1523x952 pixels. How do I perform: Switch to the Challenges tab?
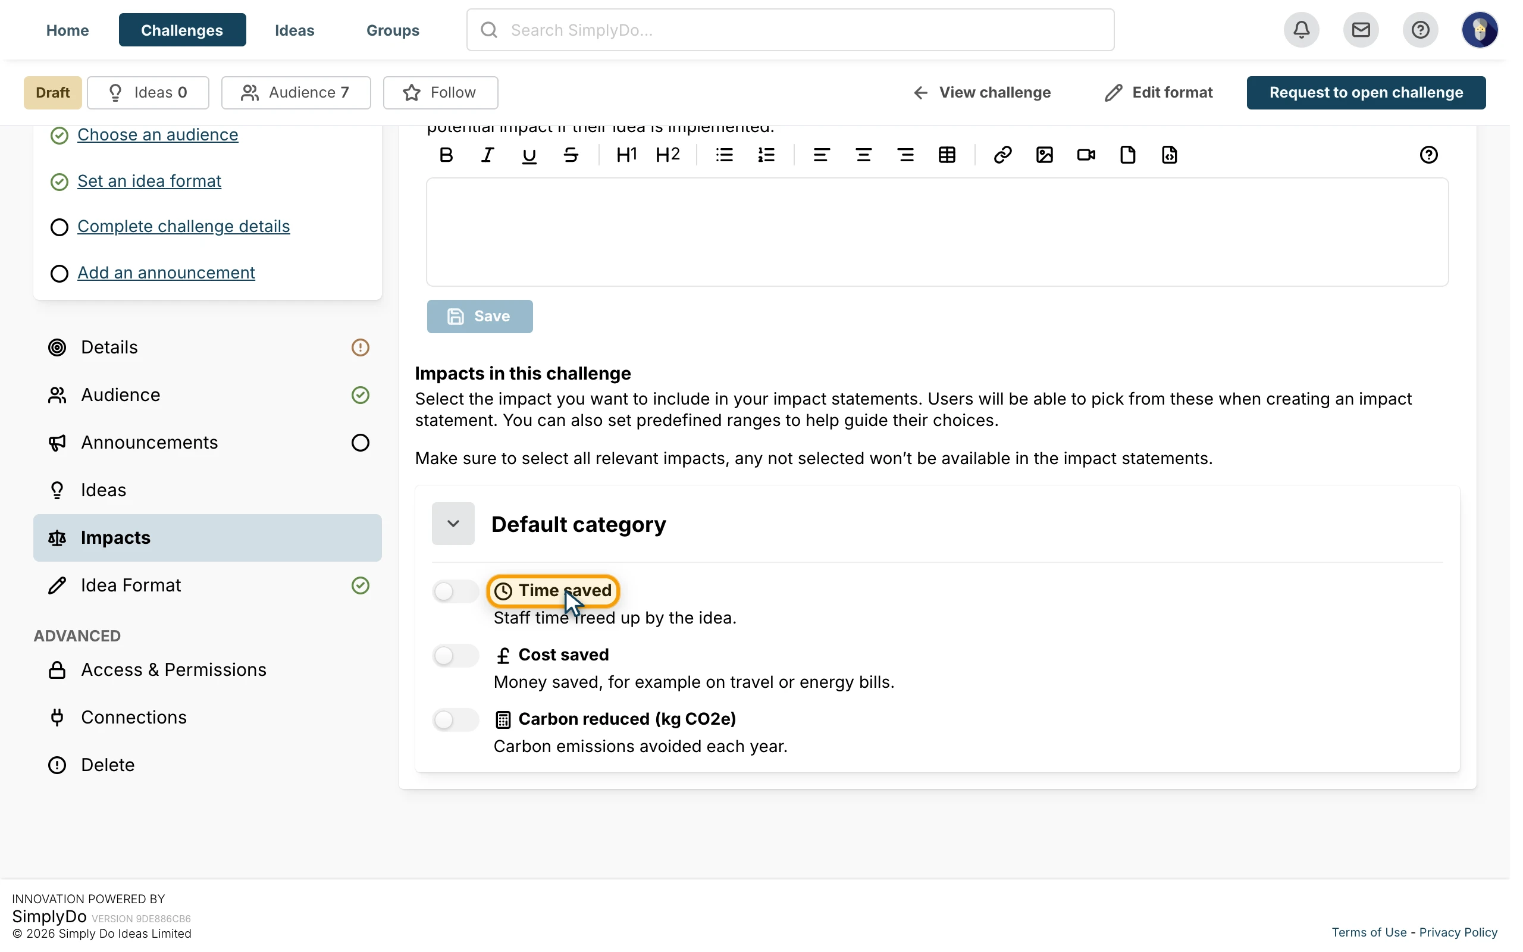tap(182, 30)
